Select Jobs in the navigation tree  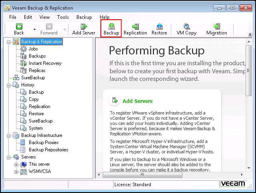(33, 49)
